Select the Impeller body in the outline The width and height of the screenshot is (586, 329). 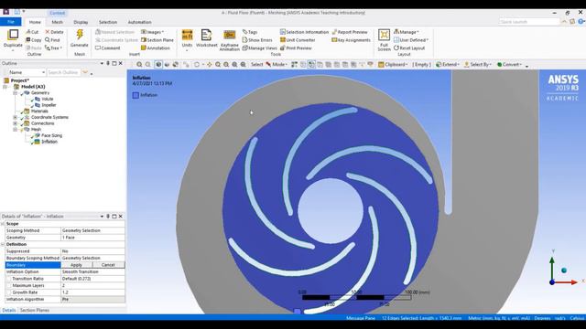49,105
